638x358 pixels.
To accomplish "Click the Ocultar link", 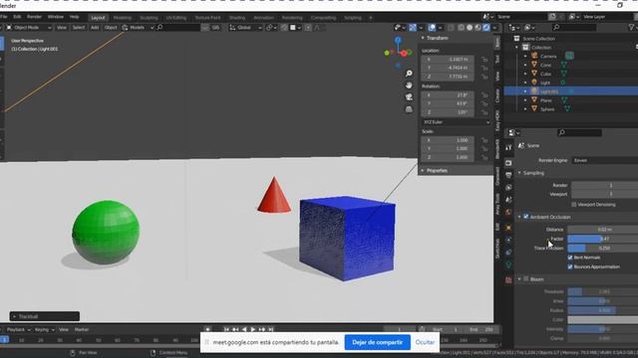I will [x=425, y=342].
